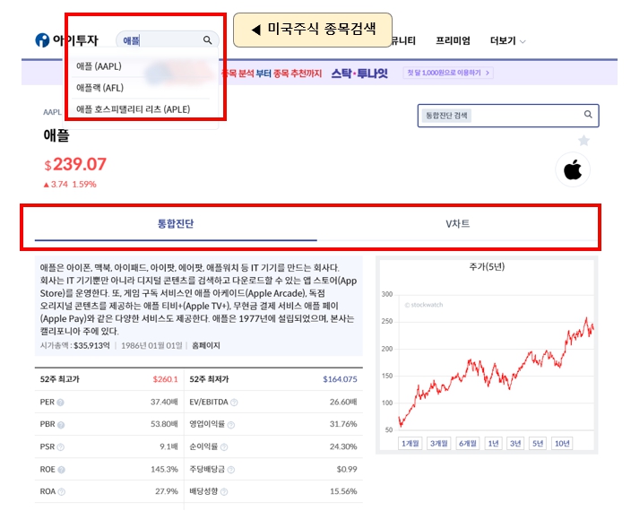Open the 주당배당금 help icon

click(x=231, y=470)
